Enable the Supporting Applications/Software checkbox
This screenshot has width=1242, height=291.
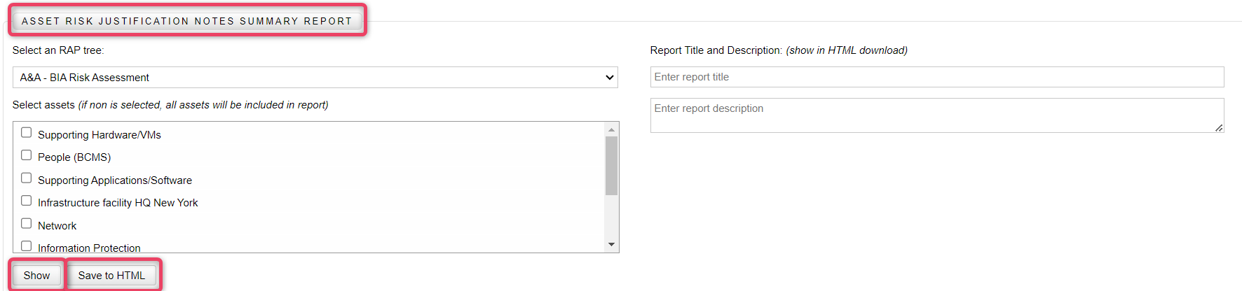tap(27, 178)
